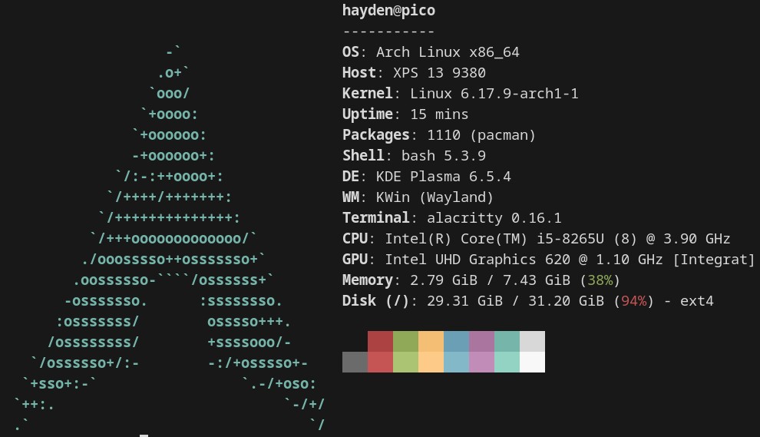Select the Host XPS 13 9380 text
The image size is (760, 437).
click(x=414, y=73)
